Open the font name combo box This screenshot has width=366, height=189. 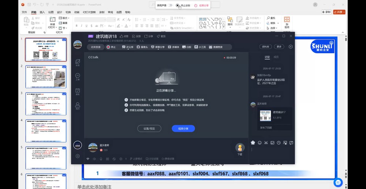click(90, 20)
